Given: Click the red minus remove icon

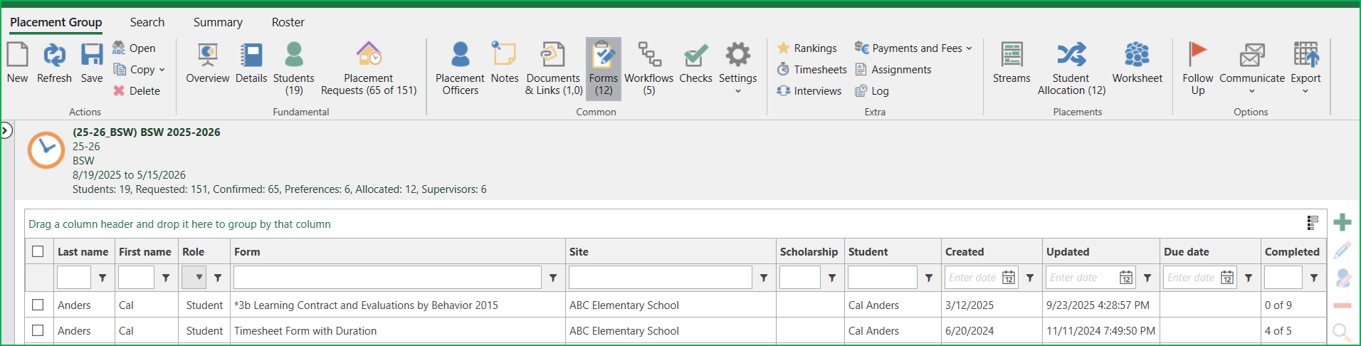Looking at the screenshot, I should pyautogui.click(x=1342, y=305).
